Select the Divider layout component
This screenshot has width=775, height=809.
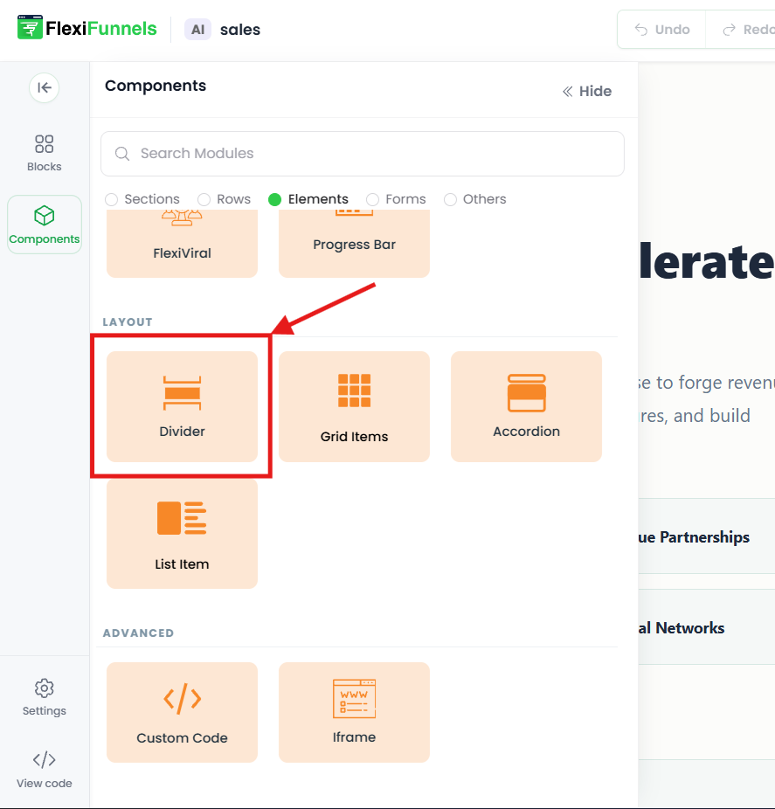pyautogui.click(x=182, y=406)
